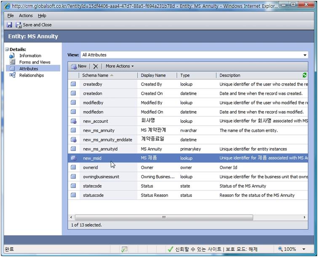This screenshot has width=318, height=257.
Task: Select the new_ms_annuityid schema name
Action: tap(100, 149)
